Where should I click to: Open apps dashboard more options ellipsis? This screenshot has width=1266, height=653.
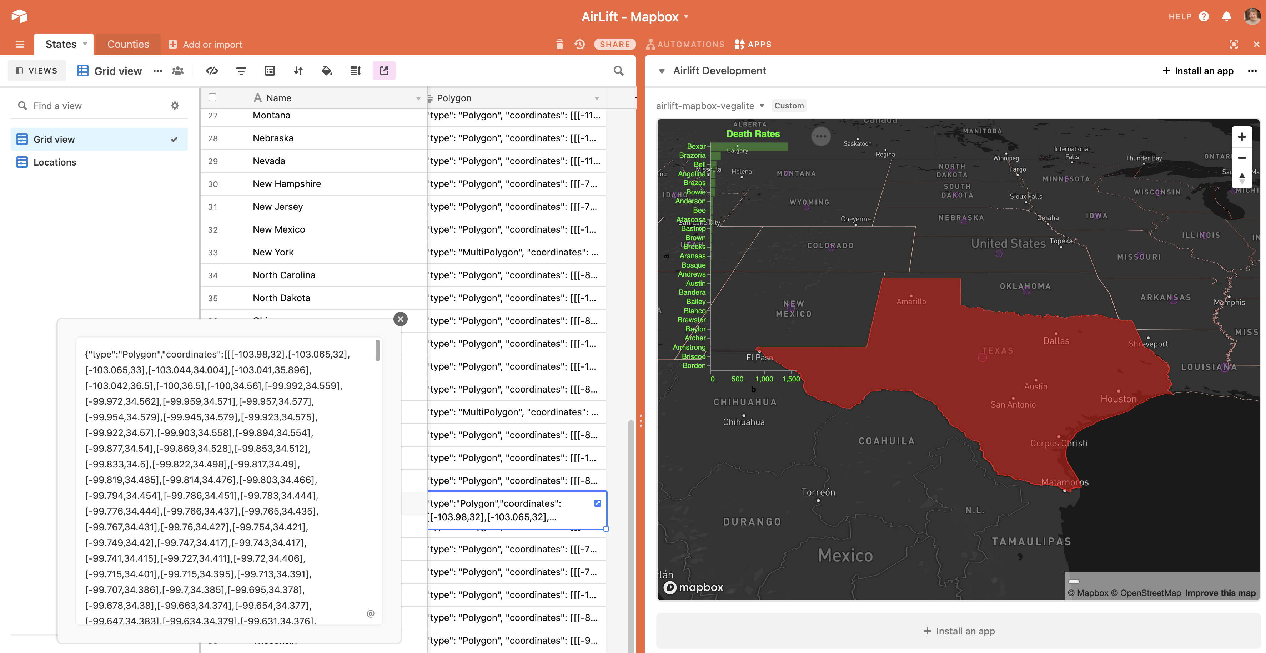pos(1252,71)
